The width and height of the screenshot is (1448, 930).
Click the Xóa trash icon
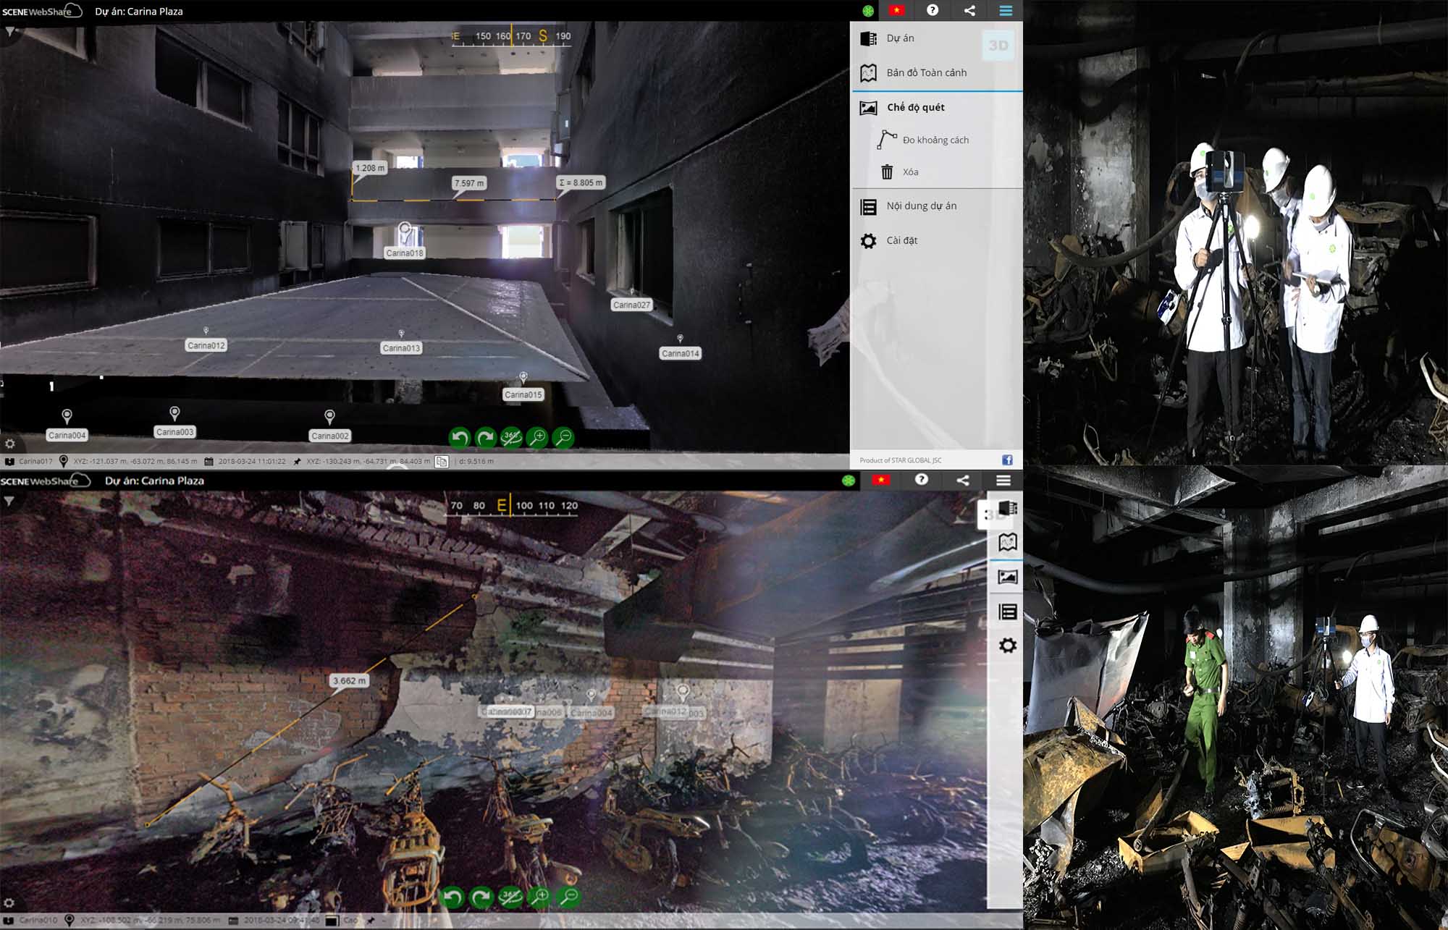coord(887,172)
